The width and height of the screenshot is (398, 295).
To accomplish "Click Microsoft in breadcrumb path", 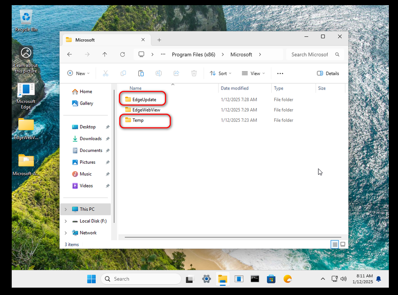I will [241, 55].
